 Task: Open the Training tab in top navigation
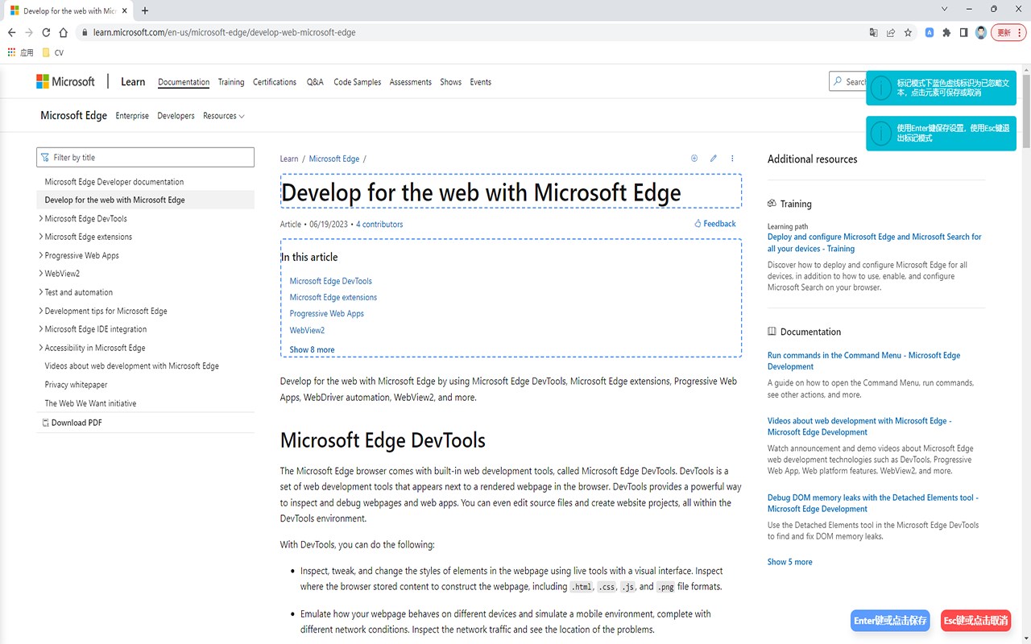coord(231,82)
